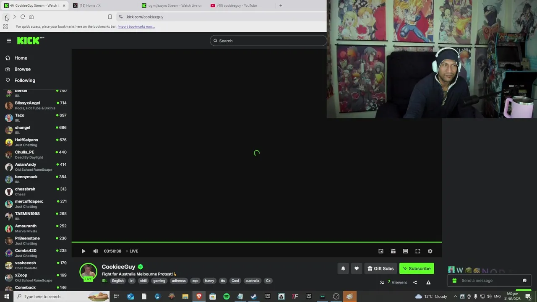Screen dimensions: 537x302
Task: Click the 7 Viewers count
Action: click(397, 282)
